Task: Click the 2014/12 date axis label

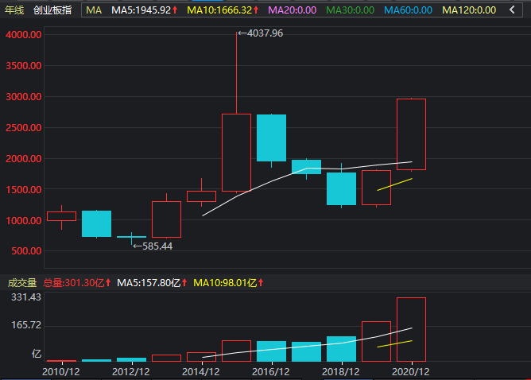Action: click(201, 372)
